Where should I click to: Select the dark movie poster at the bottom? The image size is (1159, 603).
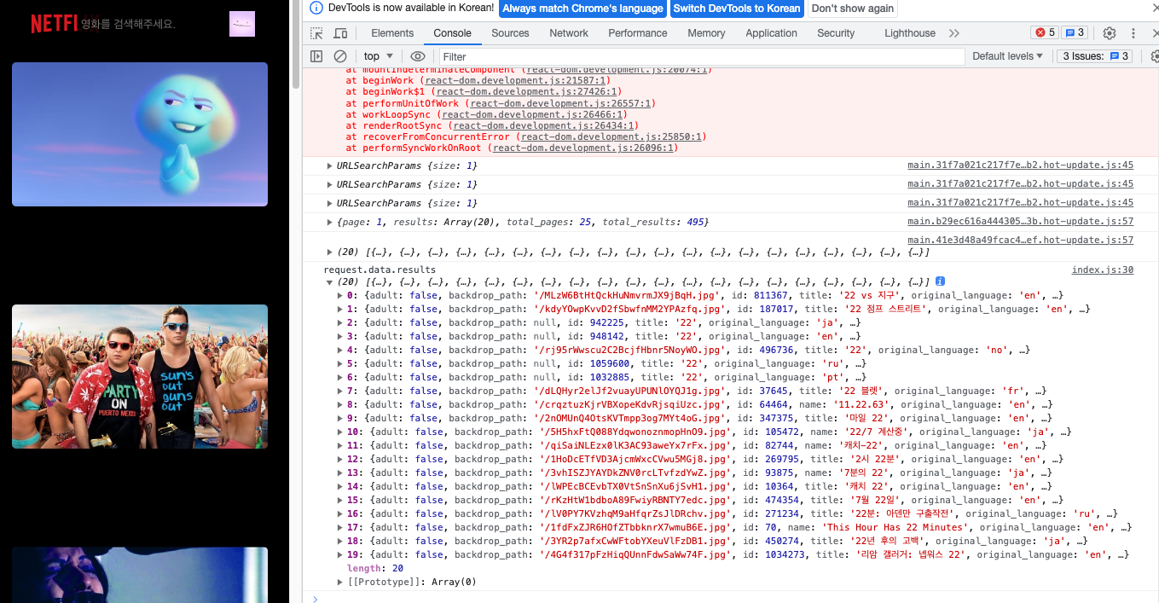tap(140, 575)
